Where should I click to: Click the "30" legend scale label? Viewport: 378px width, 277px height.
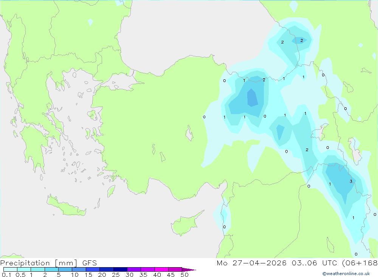[x=129, y=275]
